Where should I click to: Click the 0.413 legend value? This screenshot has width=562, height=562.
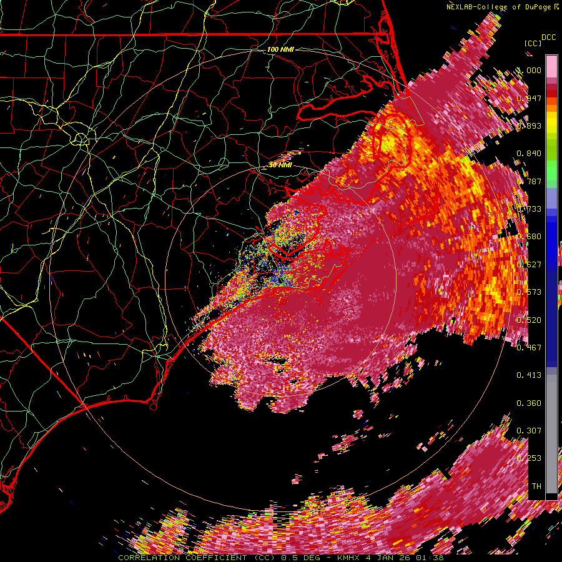(x=529, y=375)
